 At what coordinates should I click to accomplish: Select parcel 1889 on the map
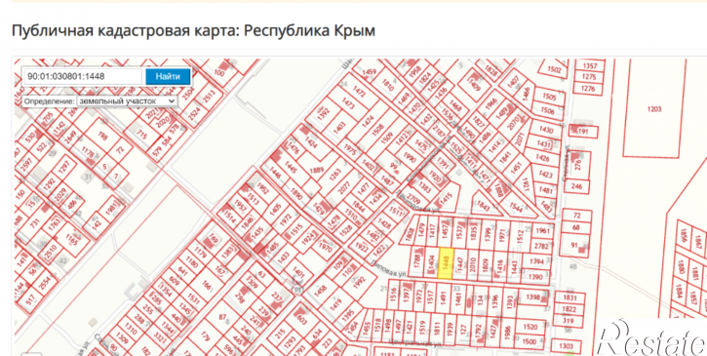pos(317,170)
